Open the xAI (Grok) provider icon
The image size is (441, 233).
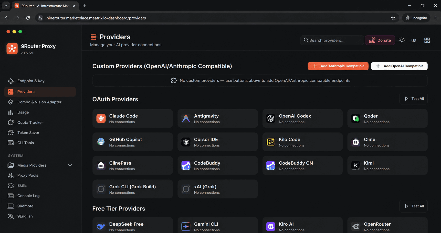click(x=186, y=189)
